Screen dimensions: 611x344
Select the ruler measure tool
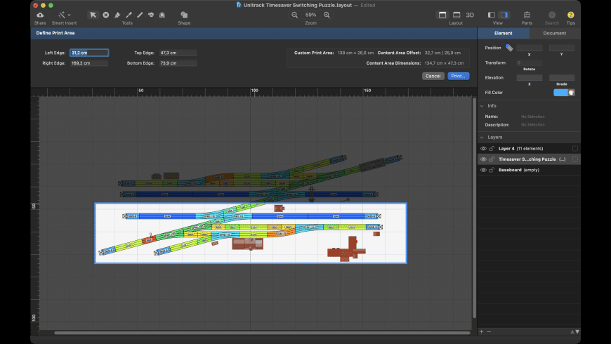click(x=140, y=15)
